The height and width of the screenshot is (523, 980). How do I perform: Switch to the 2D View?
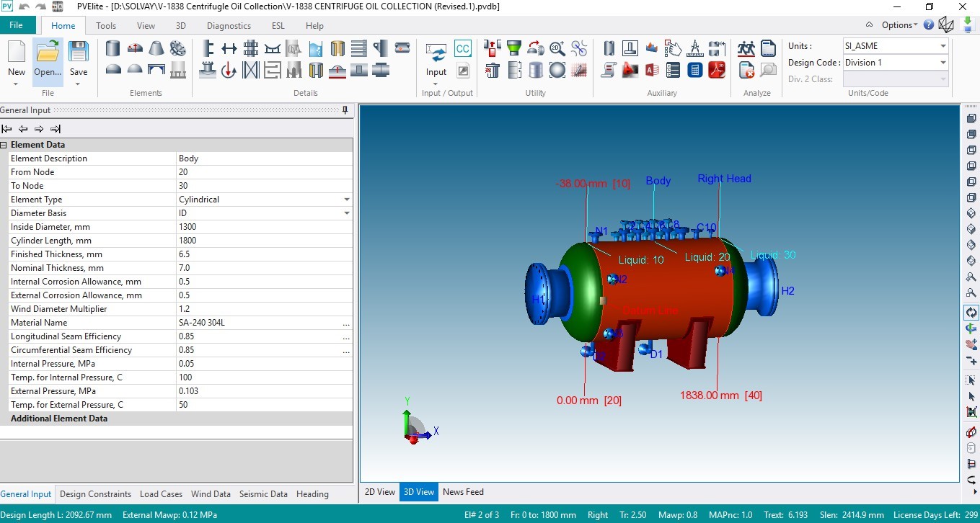pyautogui.click(x=379, y=492)
